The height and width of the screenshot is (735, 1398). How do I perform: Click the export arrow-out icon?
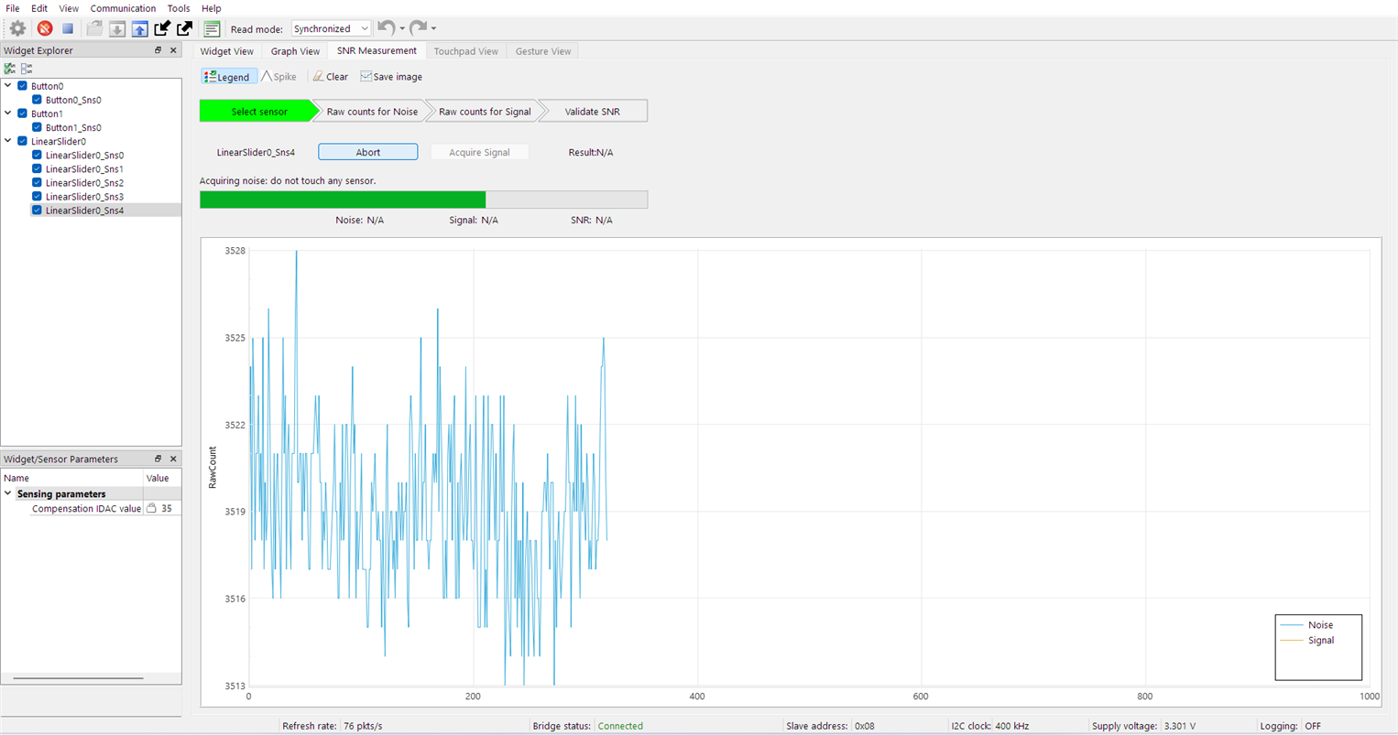click(184, 28)
